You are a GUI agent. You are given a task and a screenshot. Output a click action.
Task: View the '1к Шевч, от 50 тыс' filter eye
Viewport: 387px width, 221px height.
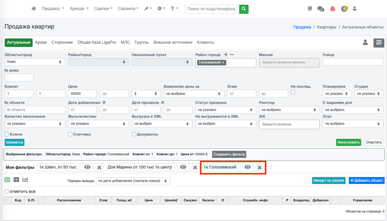point(87,167)
